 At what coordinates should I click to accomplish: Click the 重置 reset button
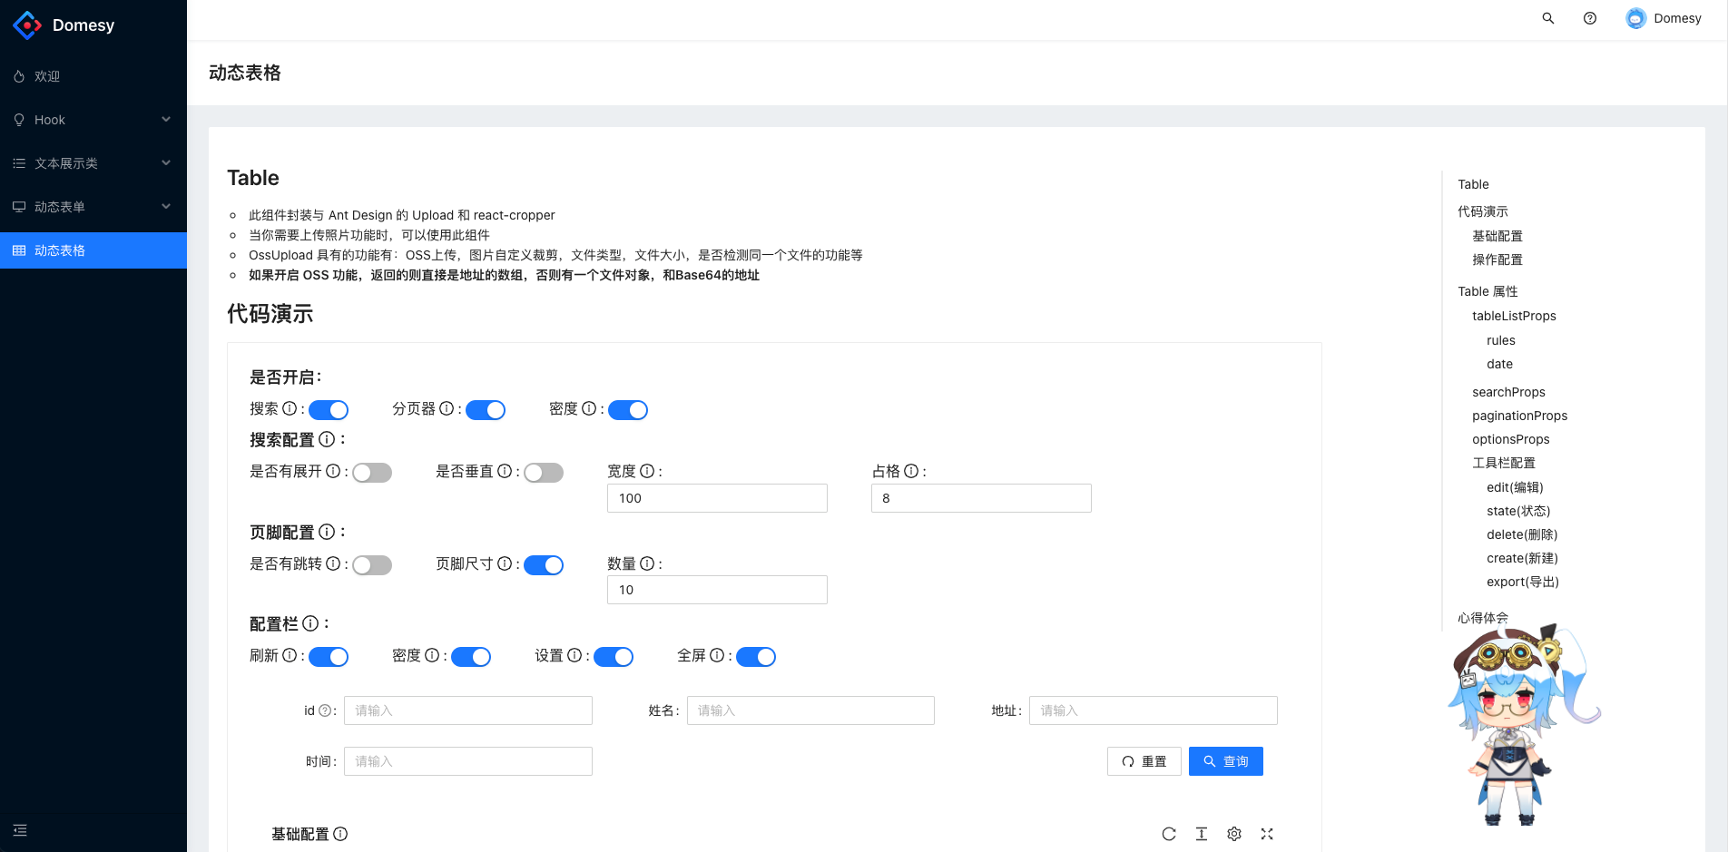point(1144,761)
